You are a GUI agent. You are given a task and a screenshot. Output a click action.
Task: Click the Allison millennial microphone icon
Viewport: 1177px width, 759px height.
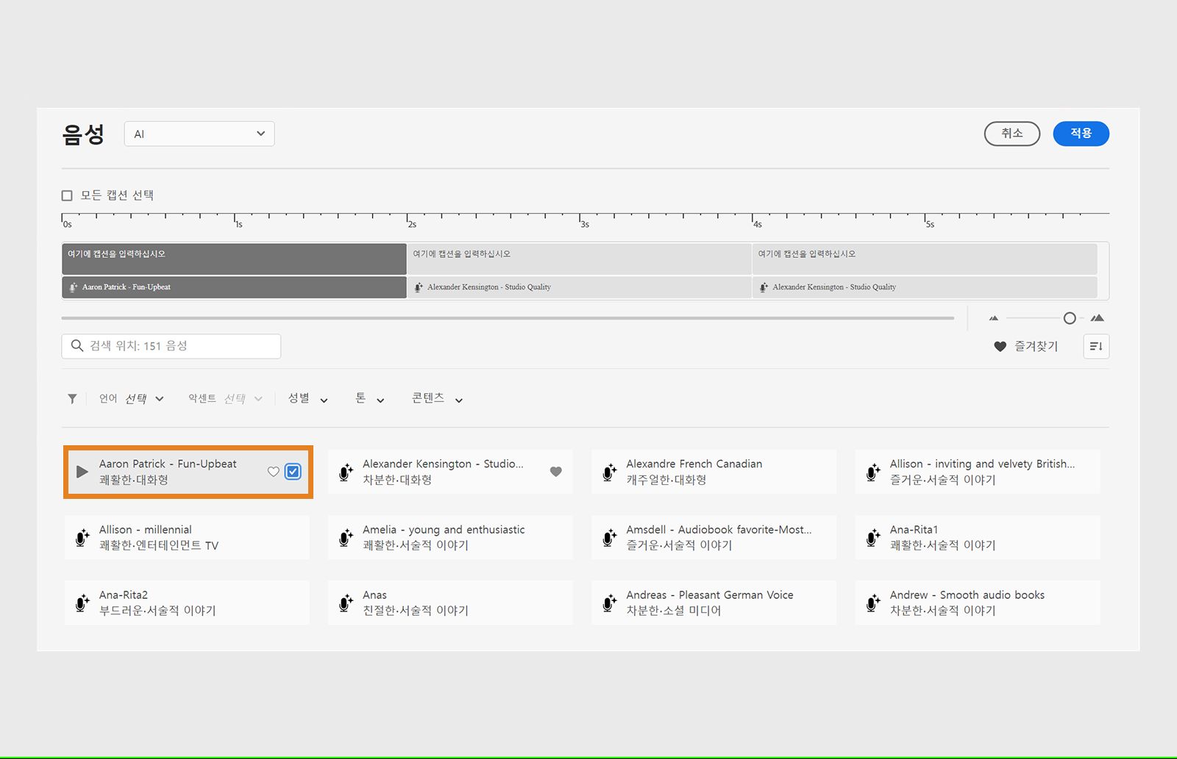click(x=82, y=537)
